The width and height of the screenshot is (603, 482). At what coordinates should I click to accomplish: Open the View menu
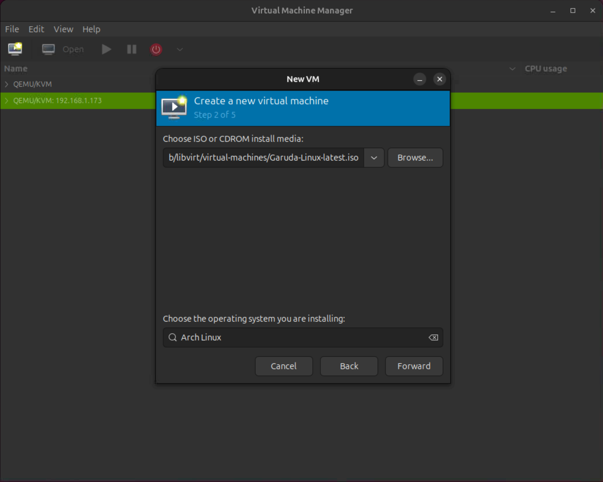[x=63, y=29]
